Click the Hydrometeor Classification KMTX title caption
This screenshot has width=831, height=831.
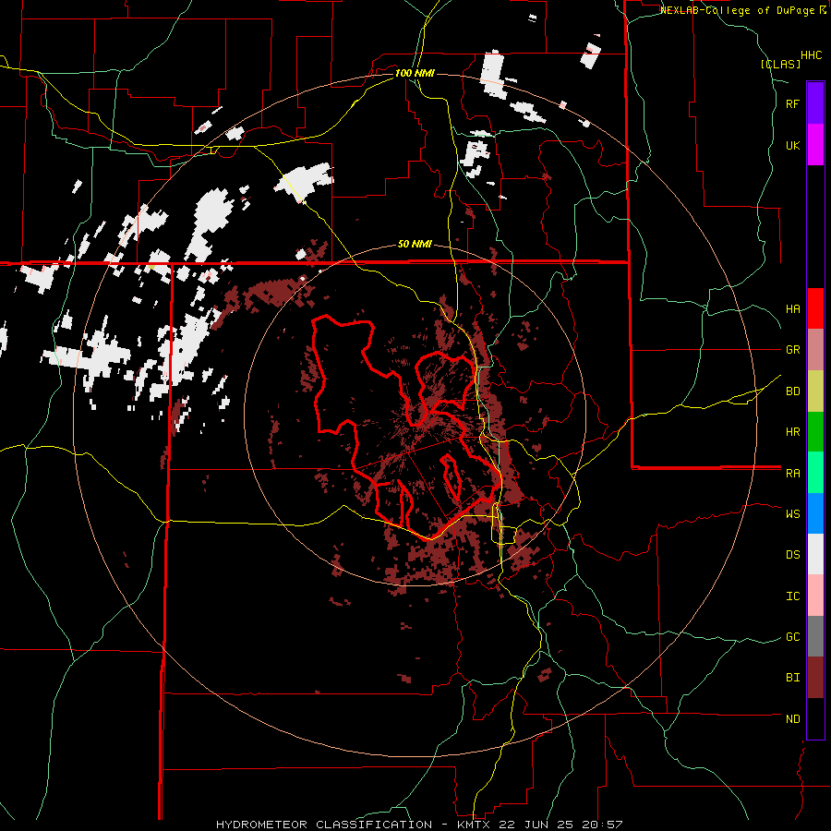(419, 825)
